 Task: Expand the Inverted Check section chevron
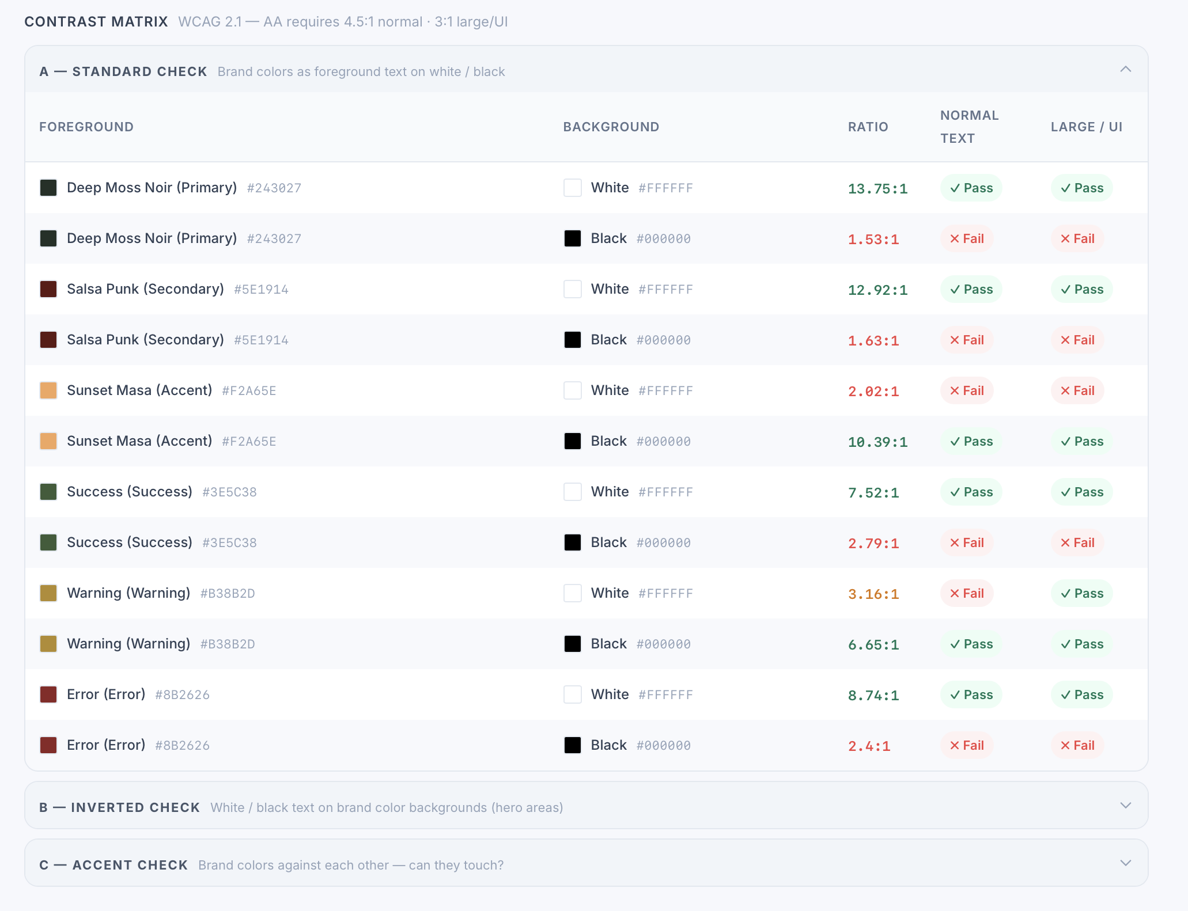[x=1125, y=806]
